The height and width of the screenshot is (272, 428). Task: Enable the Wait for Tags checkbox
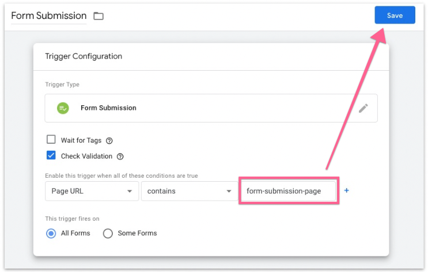pos(51,140)
